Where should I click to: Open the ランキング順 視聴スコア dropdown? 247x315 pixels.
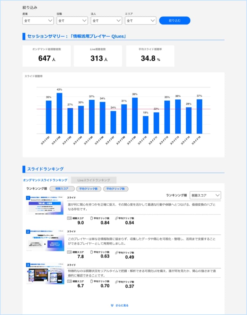pyautogui.click(x=205, y=195)
